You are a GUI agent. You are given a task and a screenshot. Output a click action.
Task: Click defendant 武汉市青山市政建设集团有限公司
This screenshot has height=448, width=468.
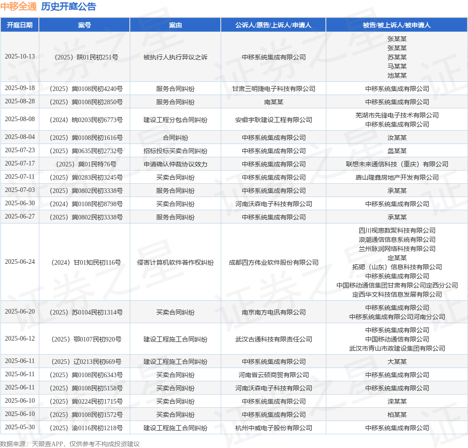(x=397, y=349)
